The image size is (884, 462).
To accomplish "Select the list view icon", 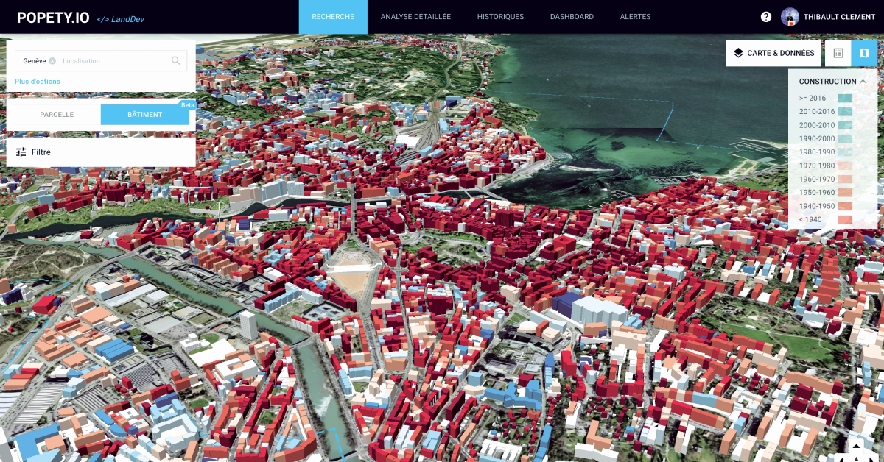I will click(x=838, y=53).
